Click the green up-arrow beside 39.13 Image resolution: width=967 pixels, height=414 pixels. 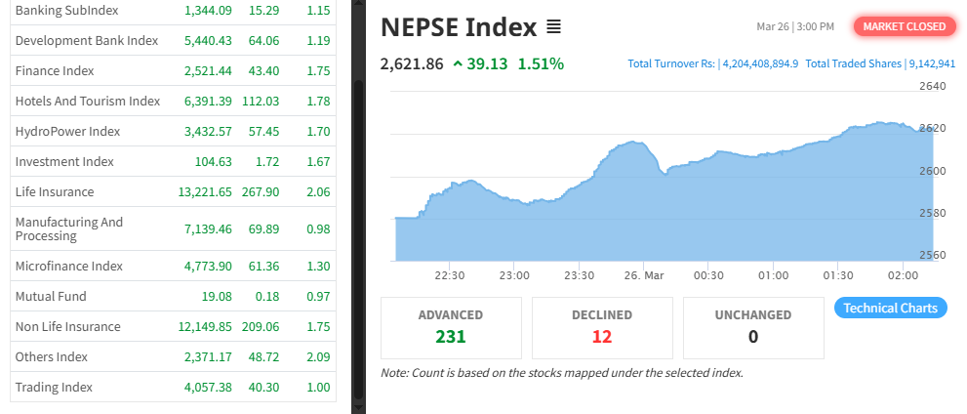click(x=458, y=63)
